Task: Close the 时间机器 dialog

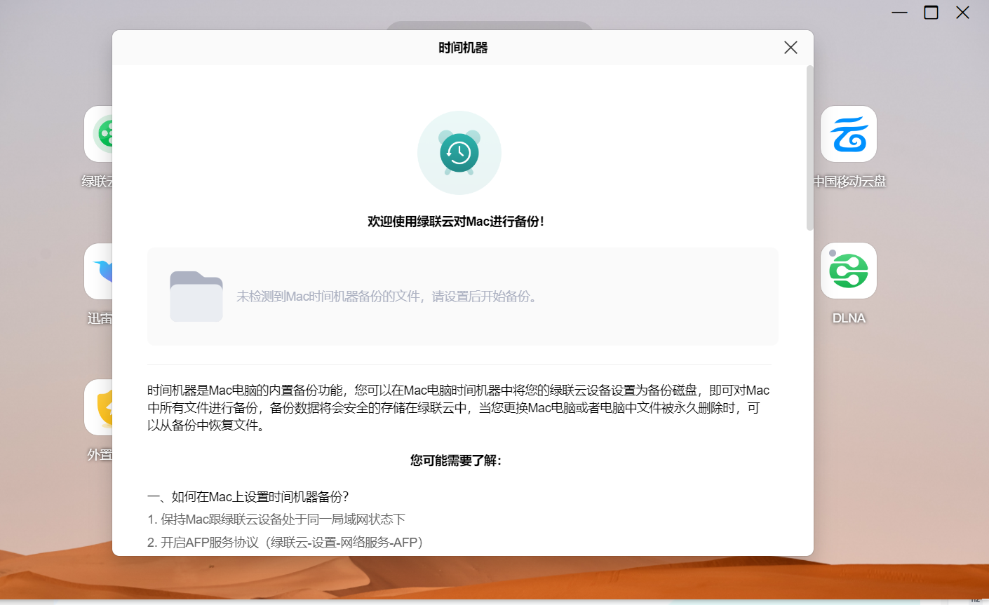Action: [790, 48]
